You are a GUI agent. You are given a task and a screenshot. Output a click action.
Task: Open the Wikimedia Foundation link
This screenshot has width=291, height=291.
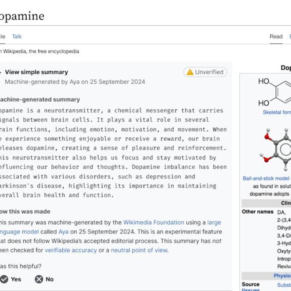[154, 223]
